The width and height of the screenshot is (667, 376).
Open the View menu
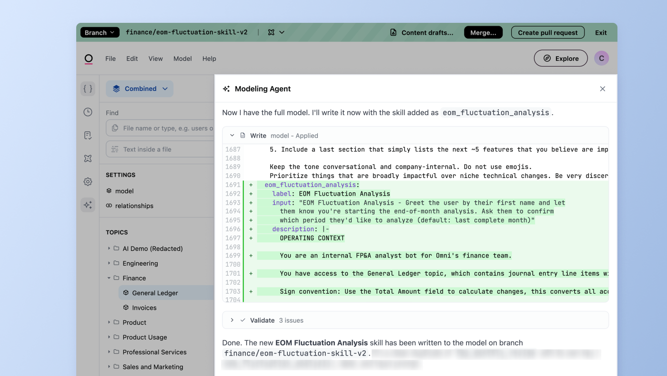[156, 59]
